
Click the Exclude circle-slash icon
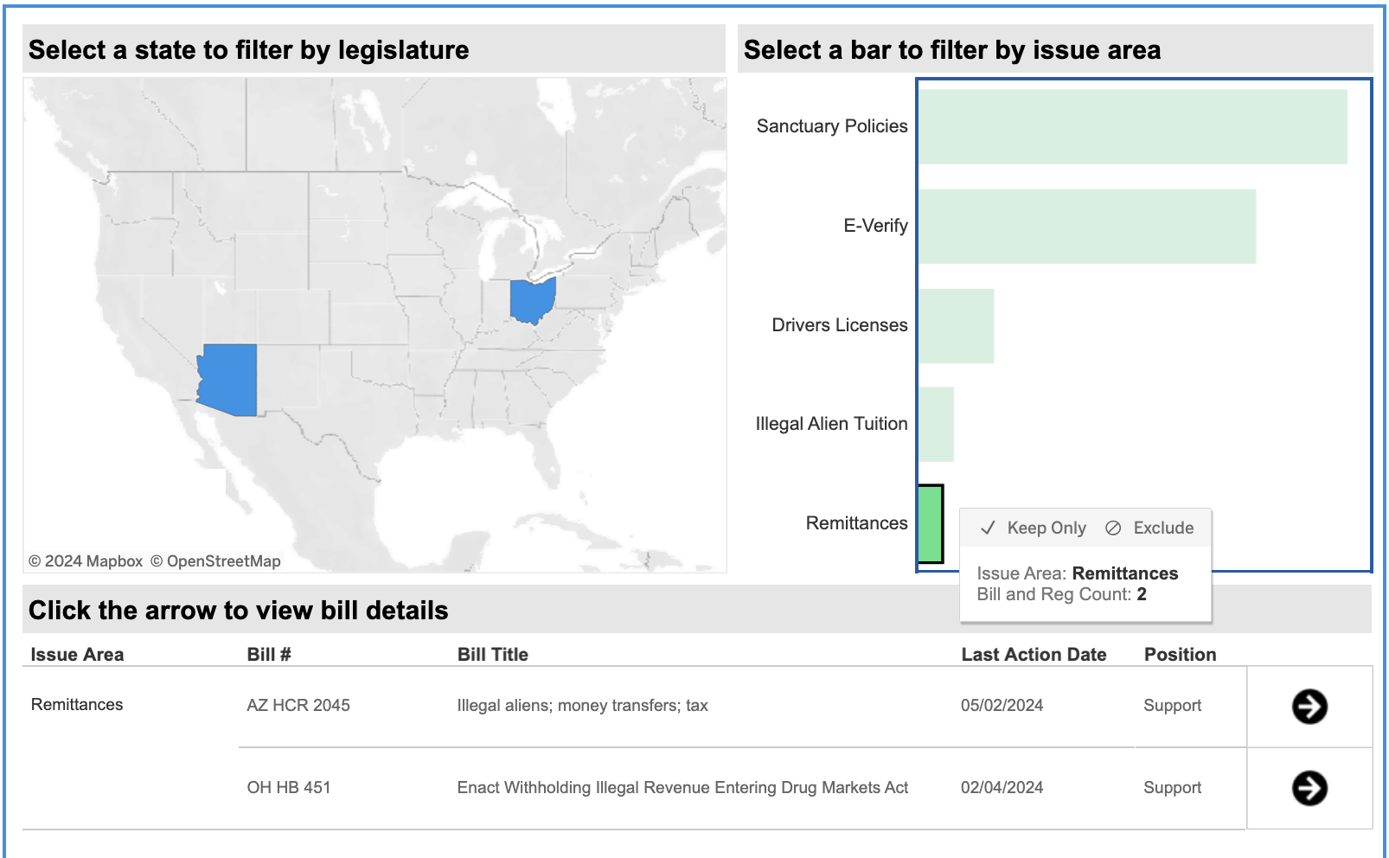coord(1113,528)
